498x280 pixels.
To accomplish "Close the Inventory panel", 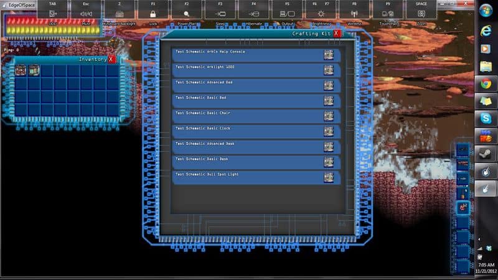I will click(x=111, y=59).
